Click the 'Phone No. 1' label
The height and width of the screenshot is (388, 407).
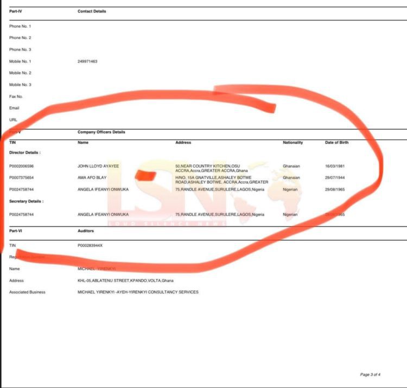point(20,26)
